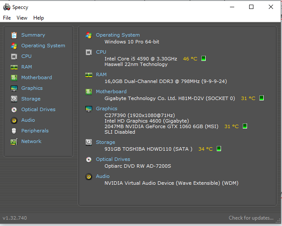
Task: Click the Optical Drives disc icon in main panel
Action: pyautogui.click(x=89, y=160)
